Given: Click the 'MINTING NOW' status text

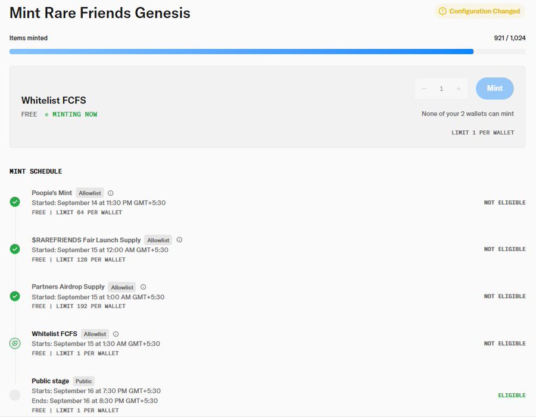Looking at the screenshot, I should click(x=74, y=114).
